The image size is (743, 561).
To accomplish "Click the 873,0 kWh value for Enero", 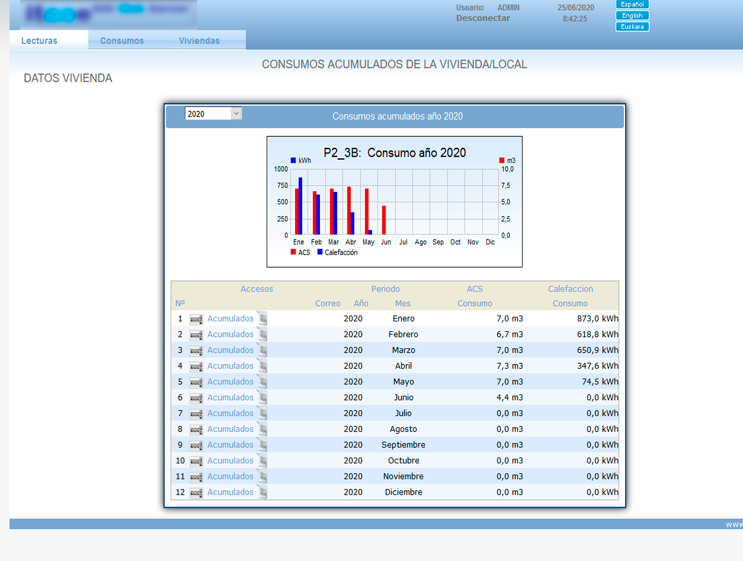I will coord(598,318).
